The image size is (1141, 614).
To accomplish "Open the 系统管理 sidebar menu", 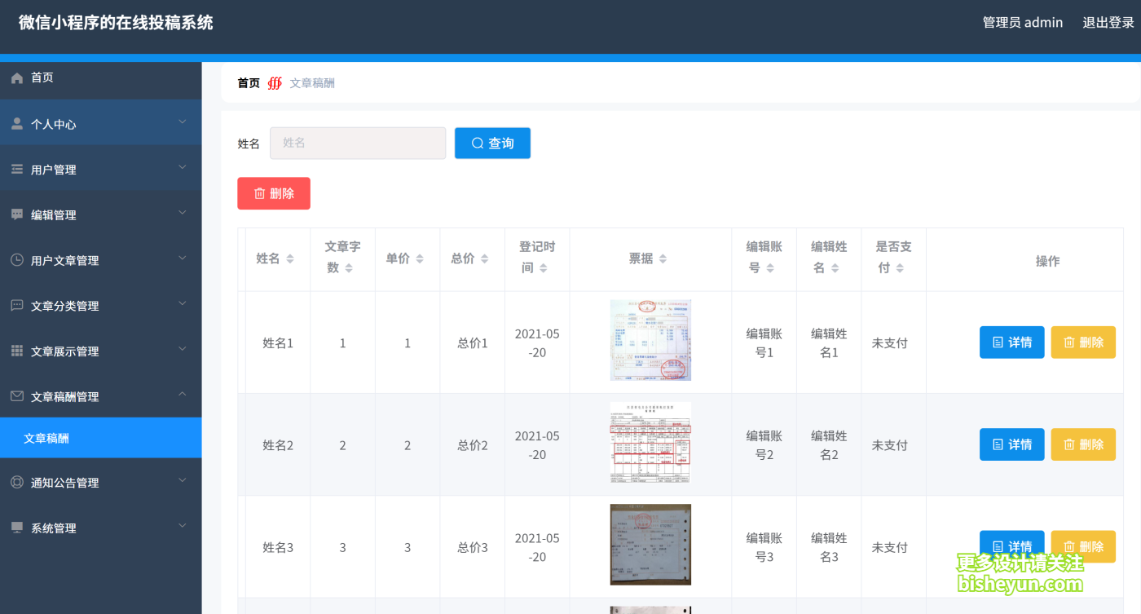I will 100,528.
